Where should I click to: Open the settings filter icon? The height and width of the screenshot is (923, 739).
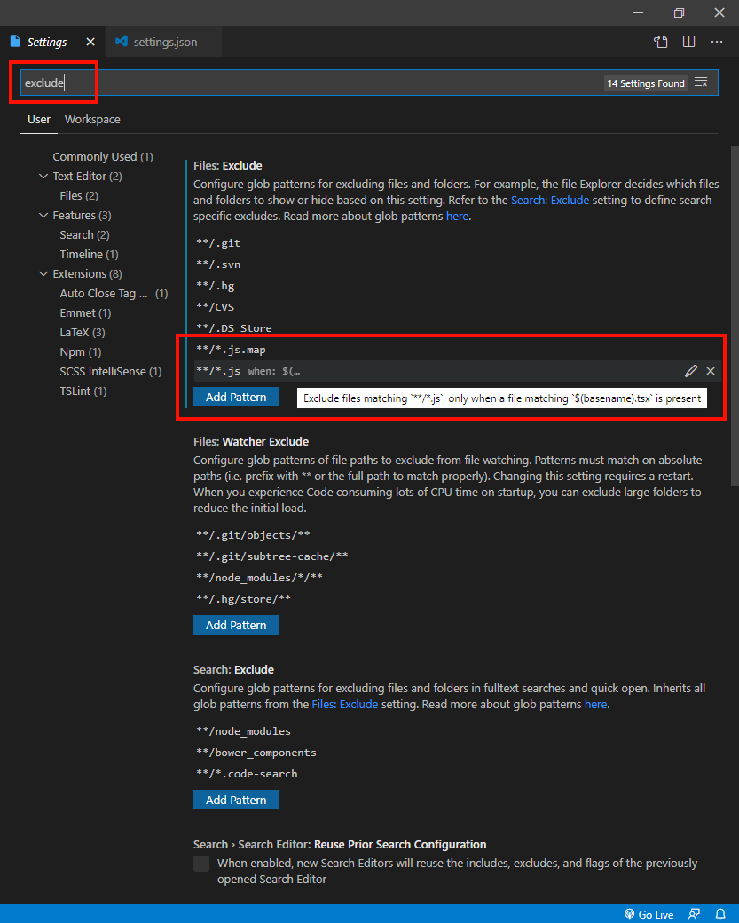[x=701, y=83]
